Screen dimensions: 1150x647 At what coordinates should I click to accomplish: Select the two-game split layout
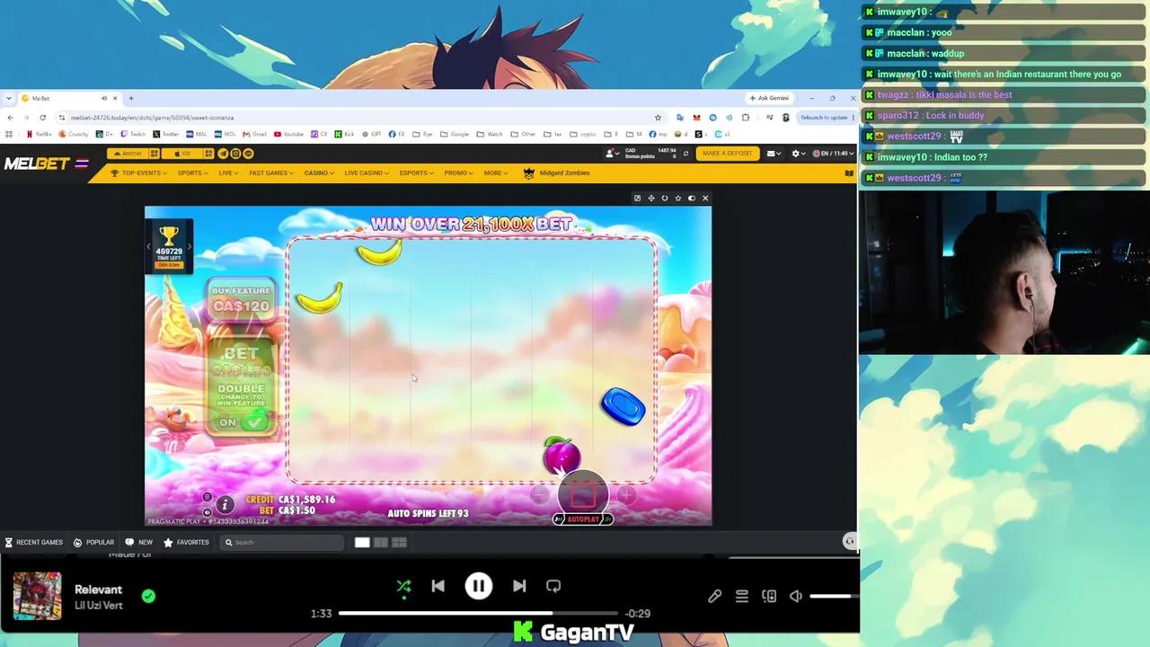381,542
